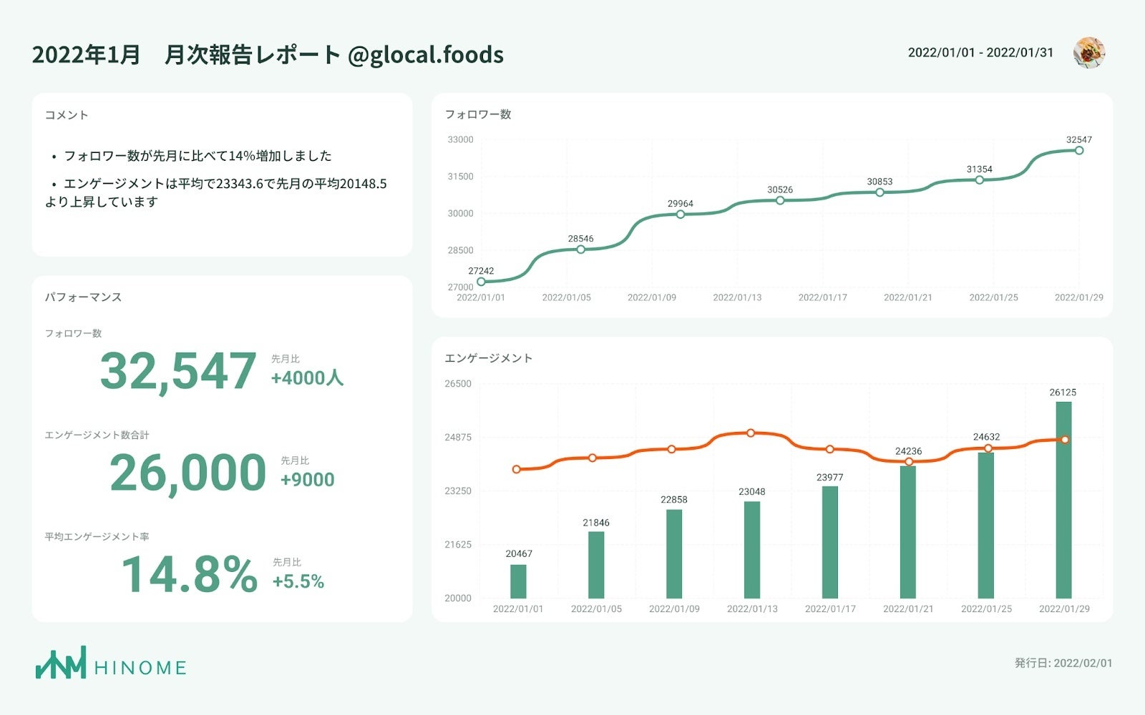1145x715 pixels.
Task: Select the 29964 follower data point
Action: 681,214
